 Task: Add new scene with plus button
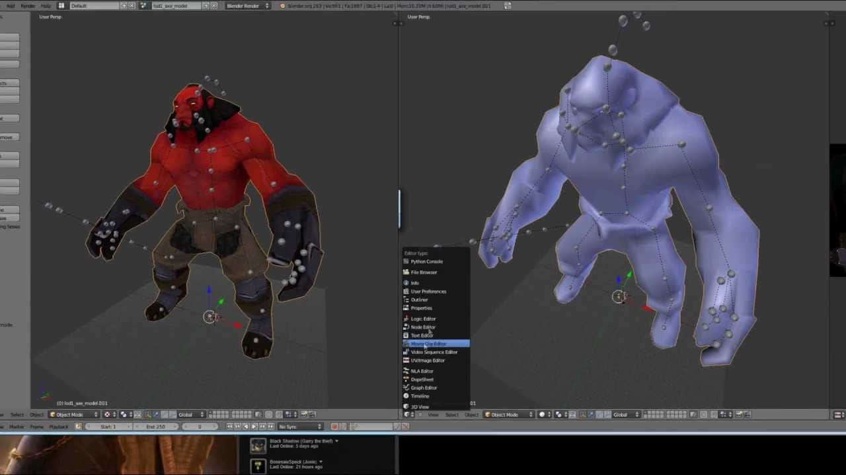click(206, 6)
